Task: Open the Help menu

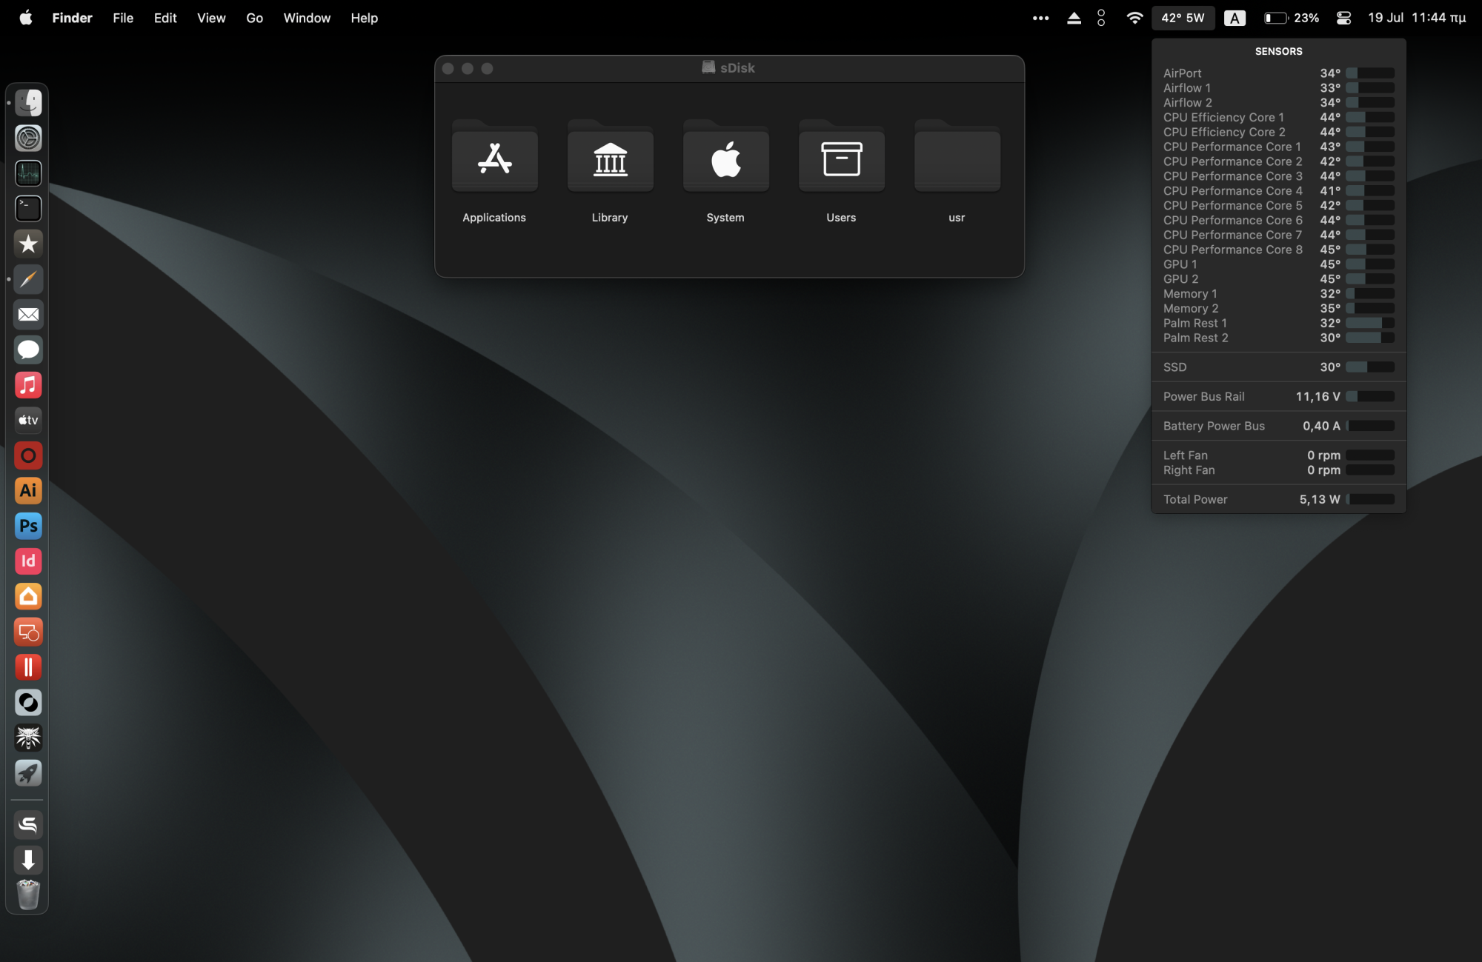Action: pos(364,18)
